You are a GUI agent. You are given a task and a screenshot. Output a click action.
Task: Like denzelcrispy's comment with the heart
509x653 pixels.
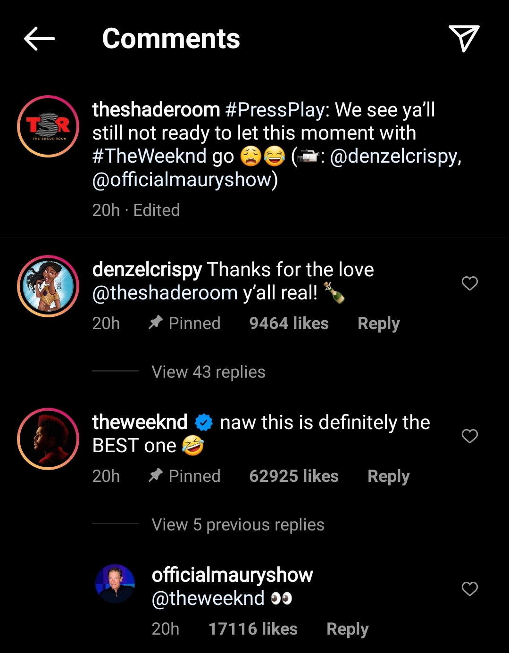tap(469, 283)
